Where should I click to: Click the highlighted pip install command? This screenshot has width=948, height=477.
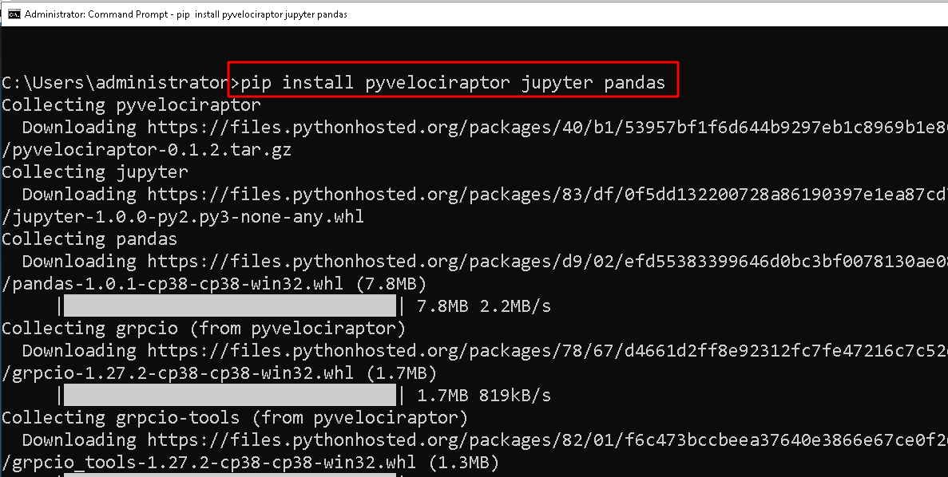(x=453, y=82)
